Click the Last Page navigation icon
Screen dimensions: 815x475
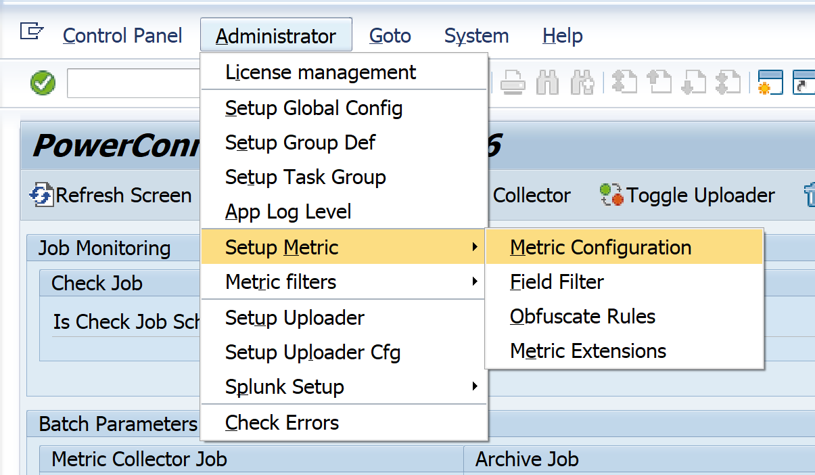[x=728, y=83]
